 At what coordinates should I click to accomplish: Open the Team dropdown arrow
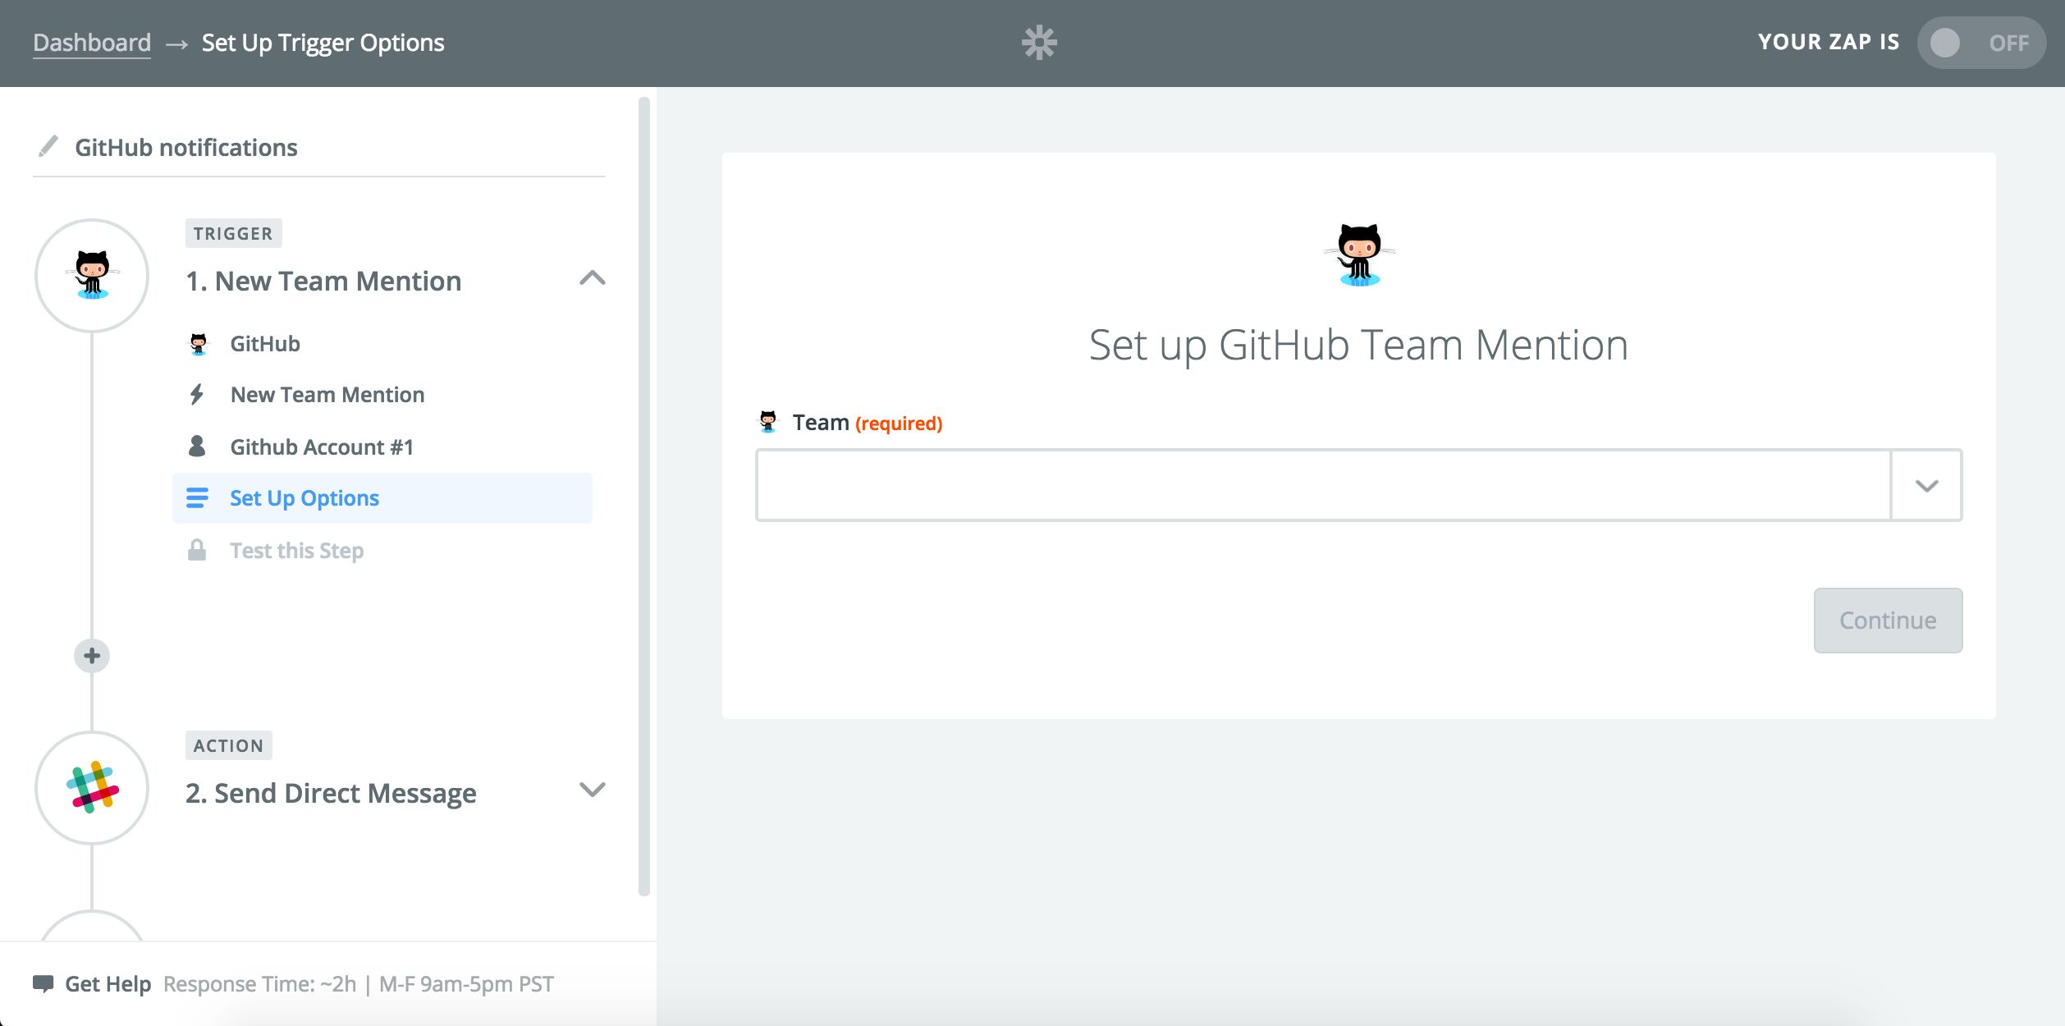[1926, 485]
